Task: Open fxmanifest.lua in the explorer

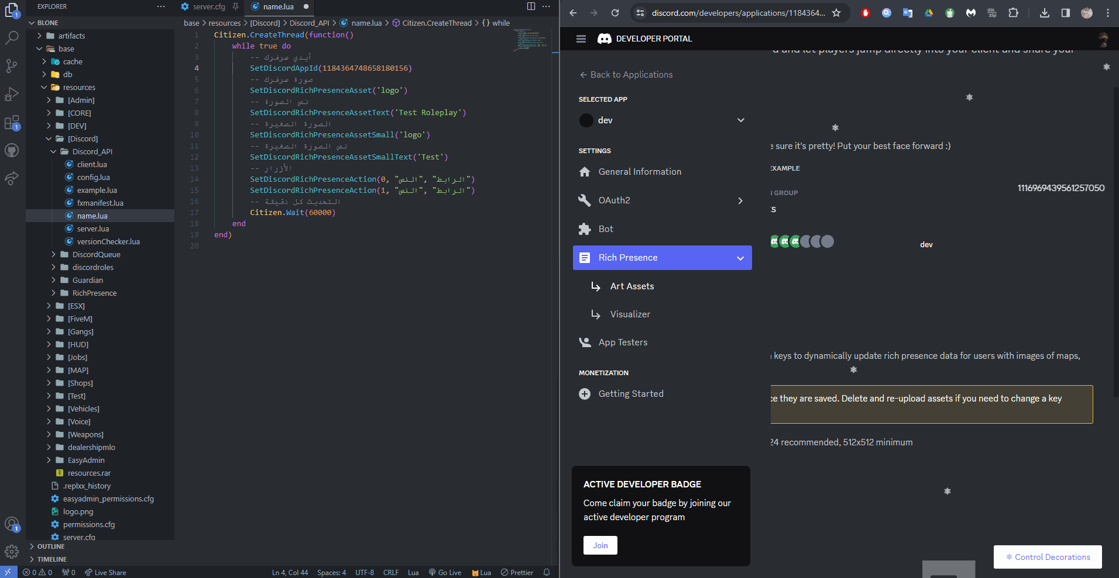Action: click(100, 203)
